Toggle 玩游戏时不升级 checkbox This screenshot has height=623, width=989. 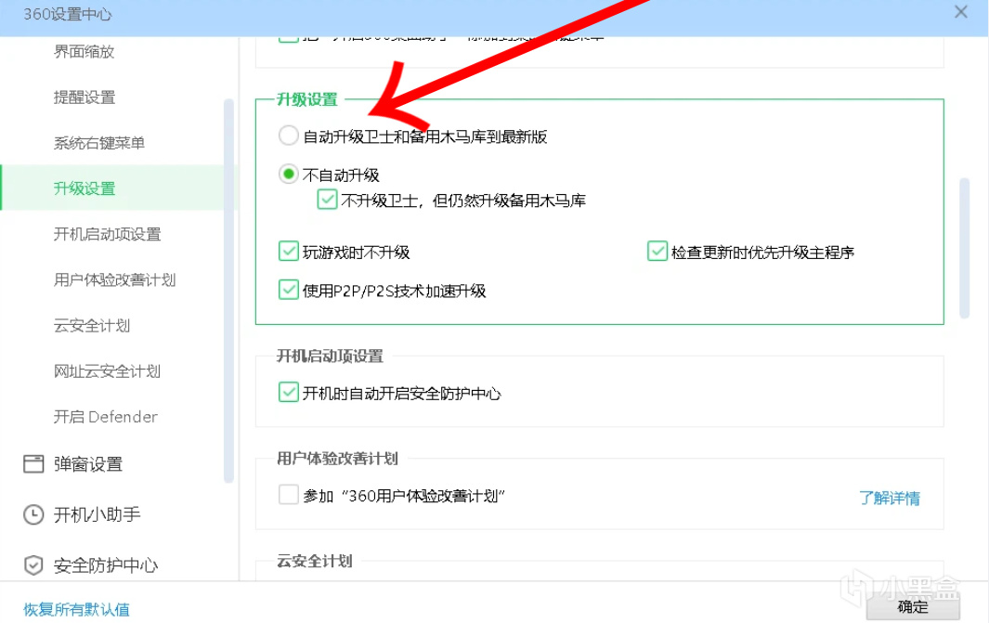pyautogui.click(x=288, y=252)
